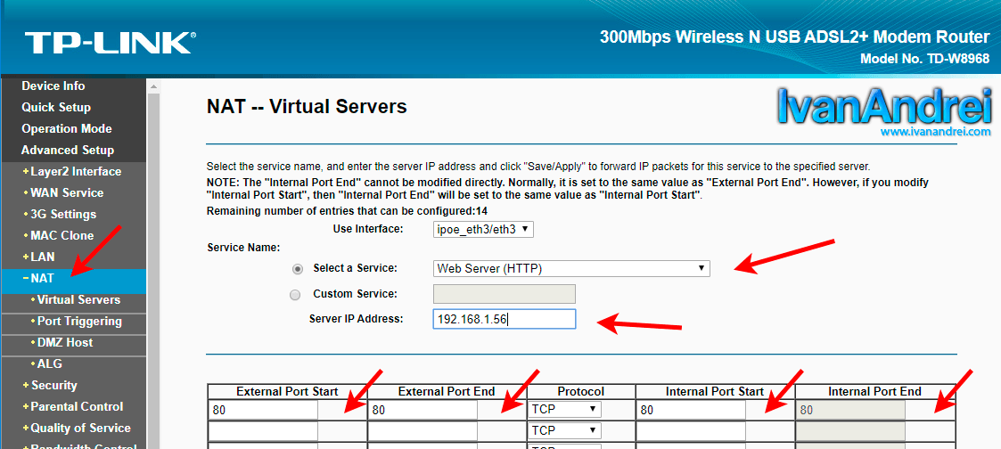Open Virtual Servers submenu
Viewport: 1001px width, 449px height.
[78, 299]
